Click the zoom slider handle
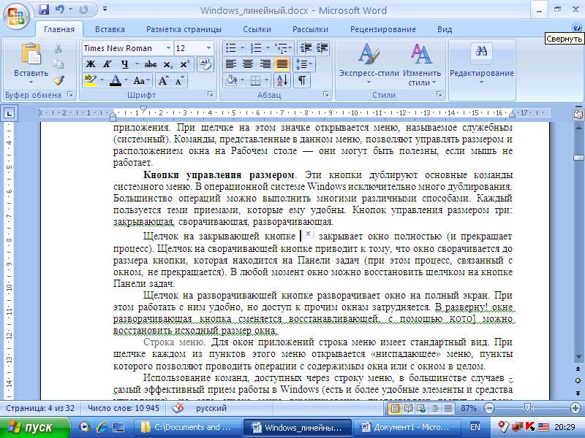Viewport: 585px width, 438px height. 527,408
